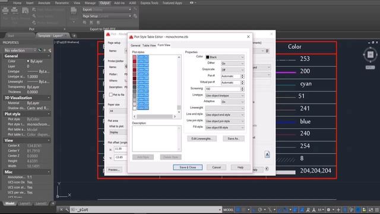This screenshot has height=214, width=380.
Task: Click Help in Plot Style Table Editor
Action: tap(240, 168)
